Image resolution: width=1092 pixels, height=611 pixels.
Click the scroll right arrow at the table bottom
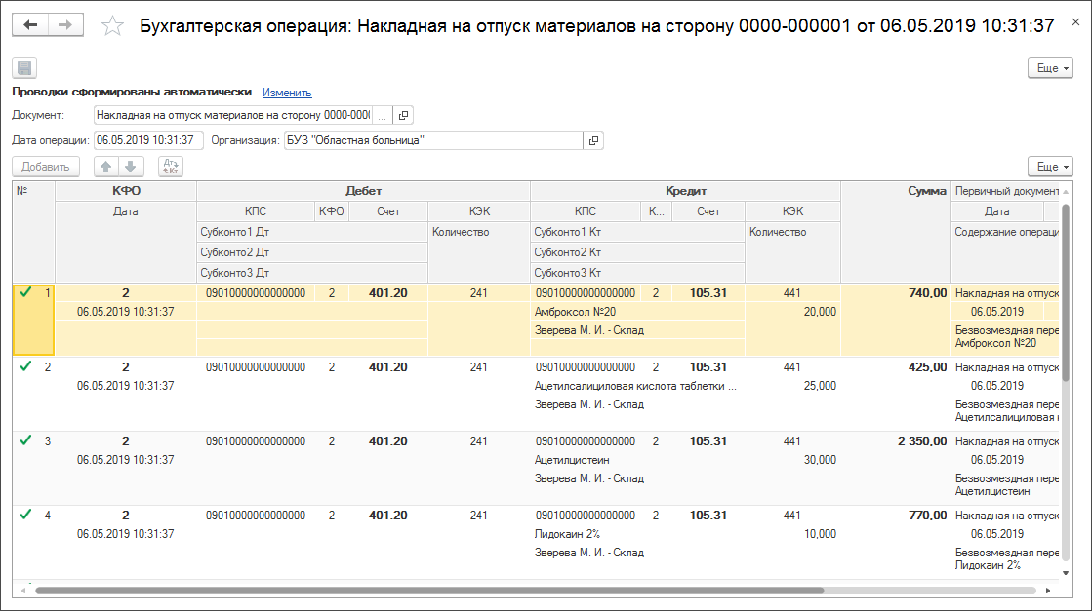pos(1048,591)
